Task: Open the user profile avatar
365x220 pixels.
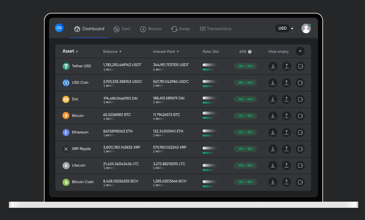Action: 306,28
